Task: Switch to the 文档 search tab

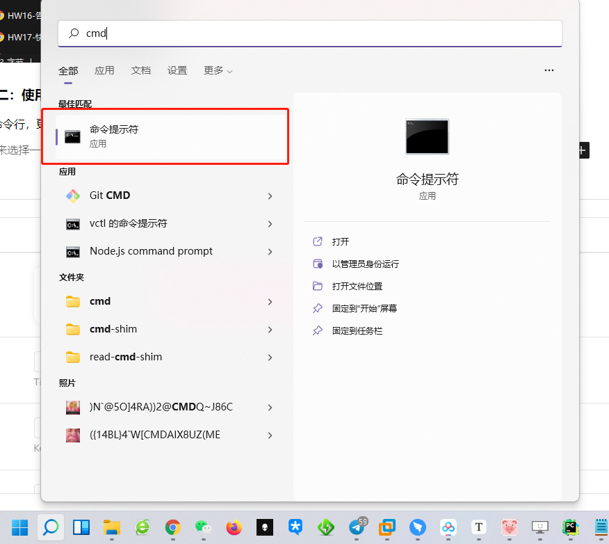Action: click(x=140, y=70)
